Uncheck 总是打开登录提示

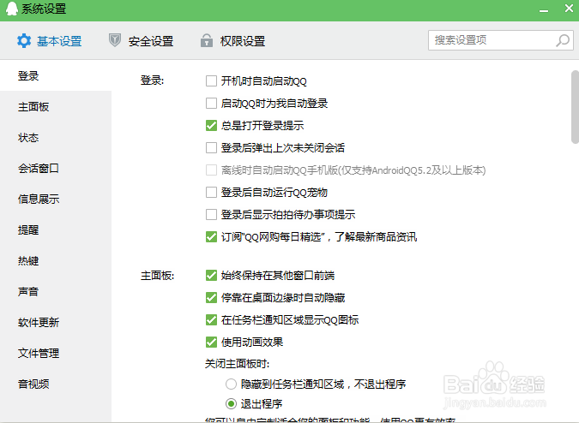click(211, 126)
